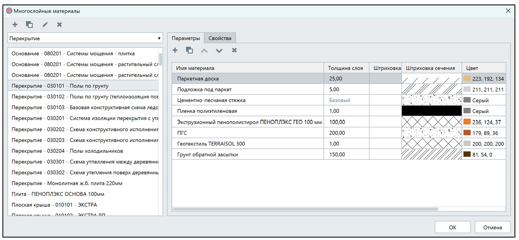Select Перекрытие - 030204 - Полы холодильников

point(83,151)
